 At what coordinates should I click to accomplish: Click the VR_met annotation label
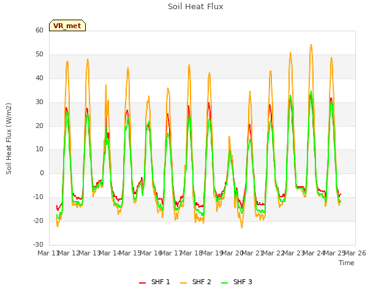point(67,26)
